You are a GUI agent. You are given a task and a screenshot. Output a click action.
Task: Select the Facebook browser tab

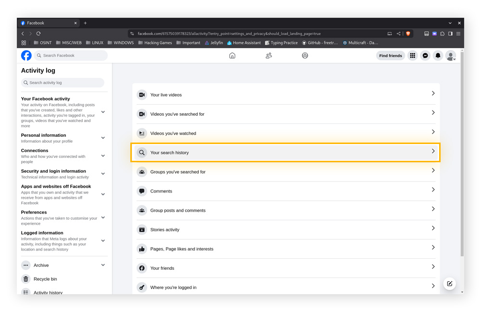pos(49,23)
